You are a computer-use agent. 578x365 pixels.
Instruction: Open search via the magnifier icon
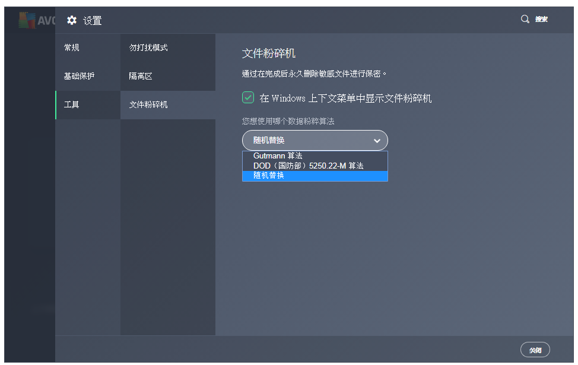tap(525, 18)
